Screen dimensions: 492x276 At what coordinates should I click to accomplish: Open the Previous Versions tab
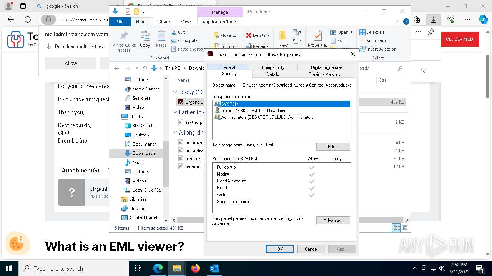click(x=325, y=74)
